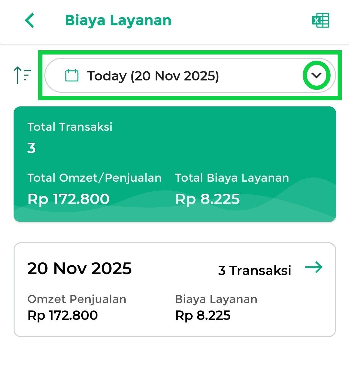Export report with the Excel icon
This screenshot has width=349, height=388.
(x=320, y=21)
